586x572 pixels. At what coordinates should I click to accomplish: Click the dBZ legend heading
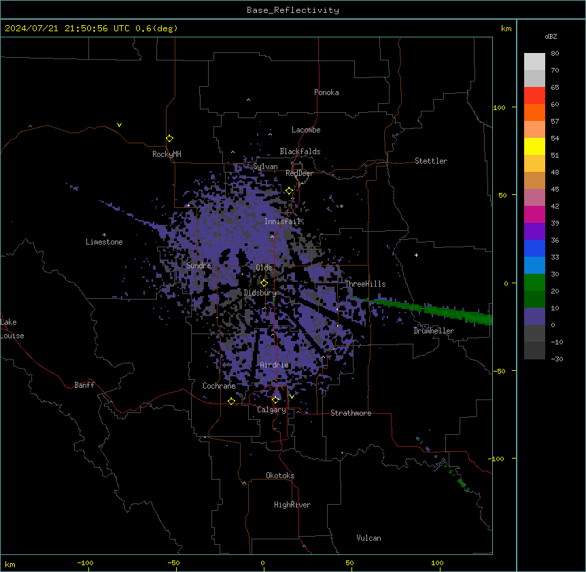551,36
